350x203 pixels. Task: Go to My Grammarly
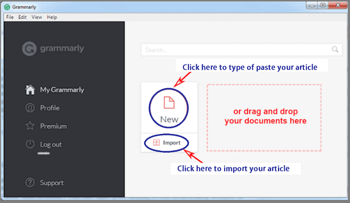coord(62,90)
